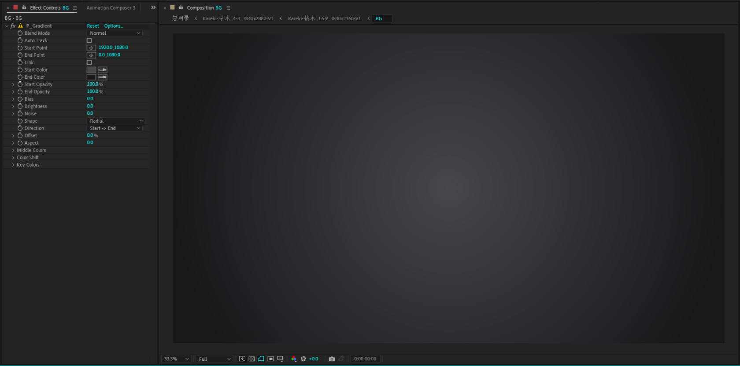Take a snapshot with the camera icon
The width and height of the screenshot is (740, 366).
click(x=332, y=359)
